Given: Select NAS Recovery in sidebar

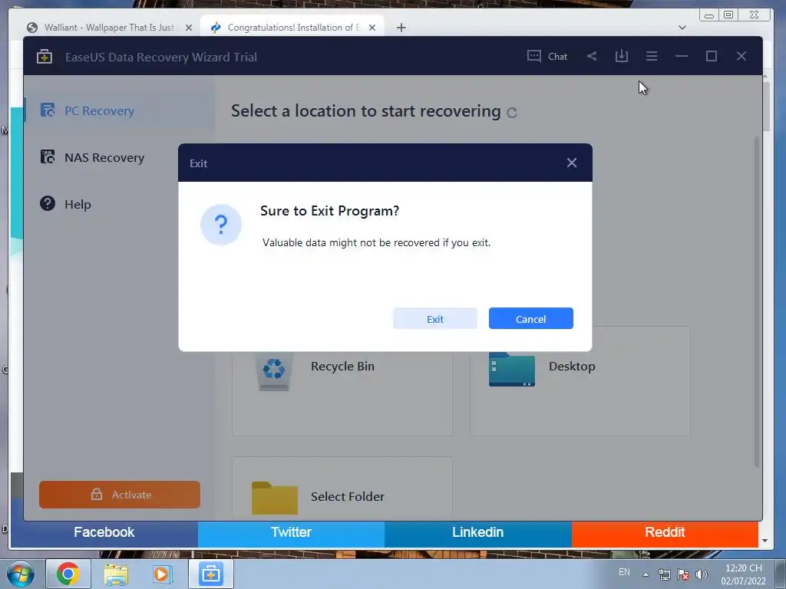Looking at the screenshot, I should (119, 157).
